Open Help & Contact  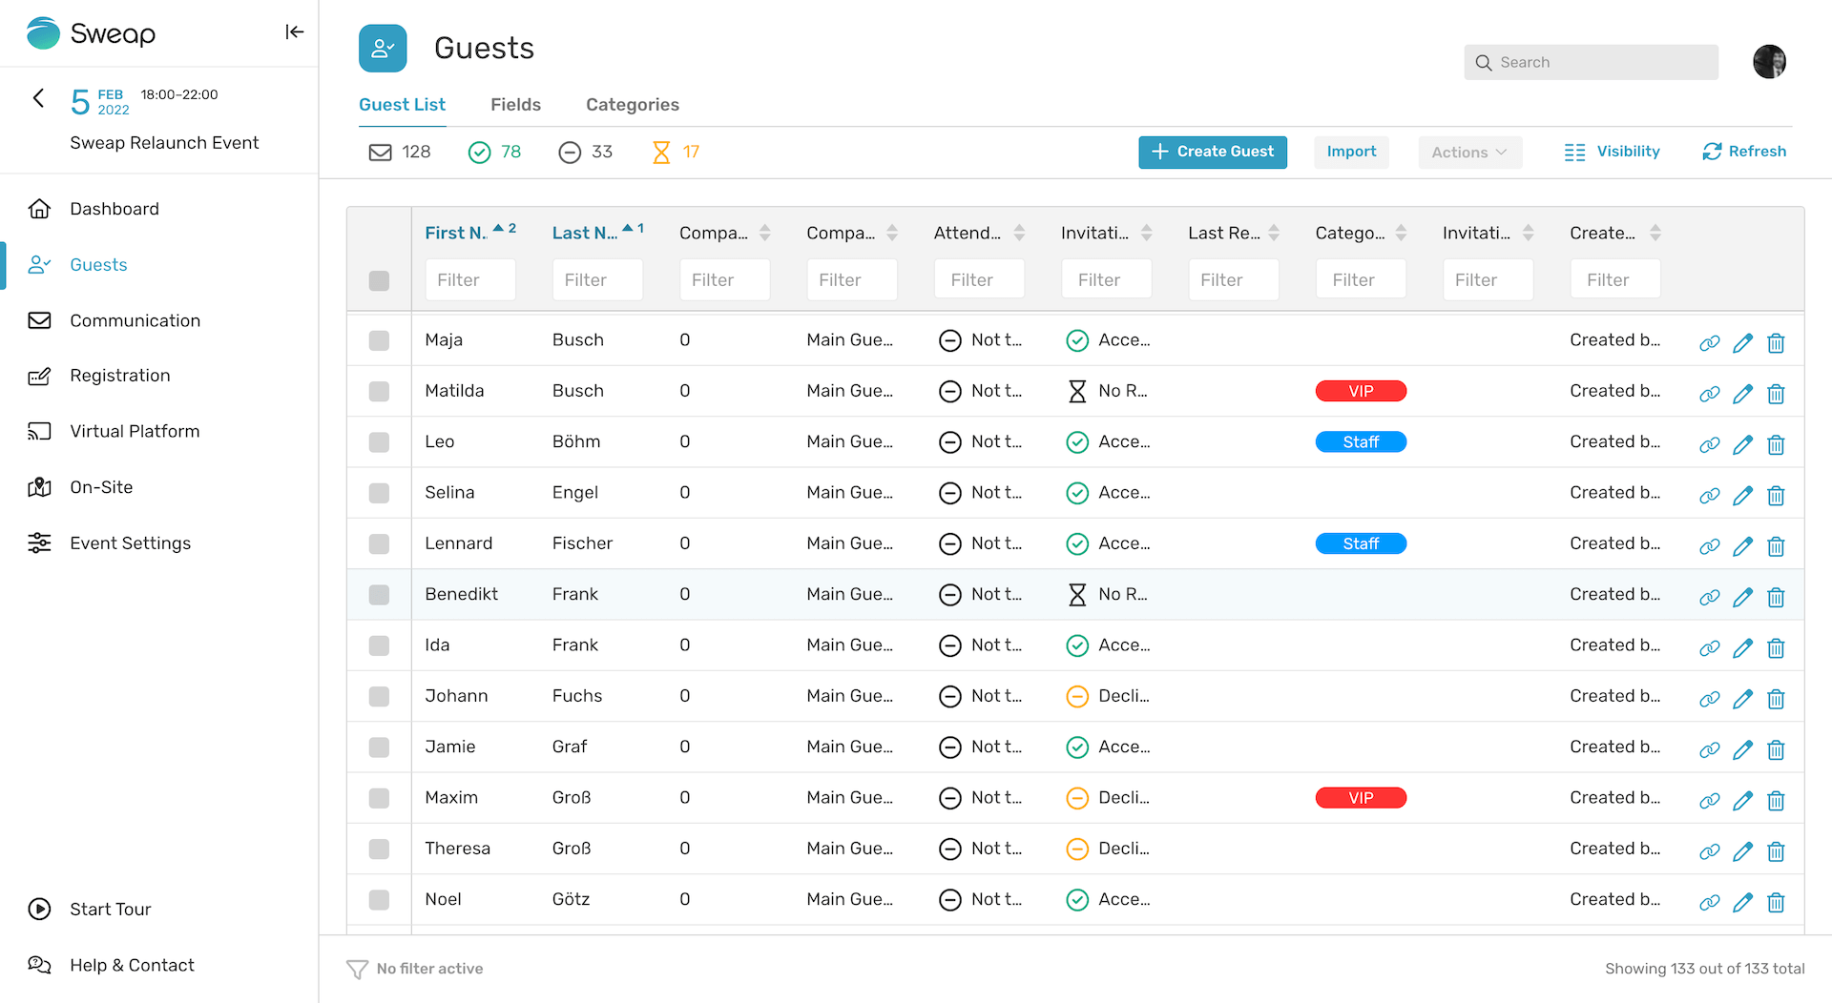tap(132, 965)
